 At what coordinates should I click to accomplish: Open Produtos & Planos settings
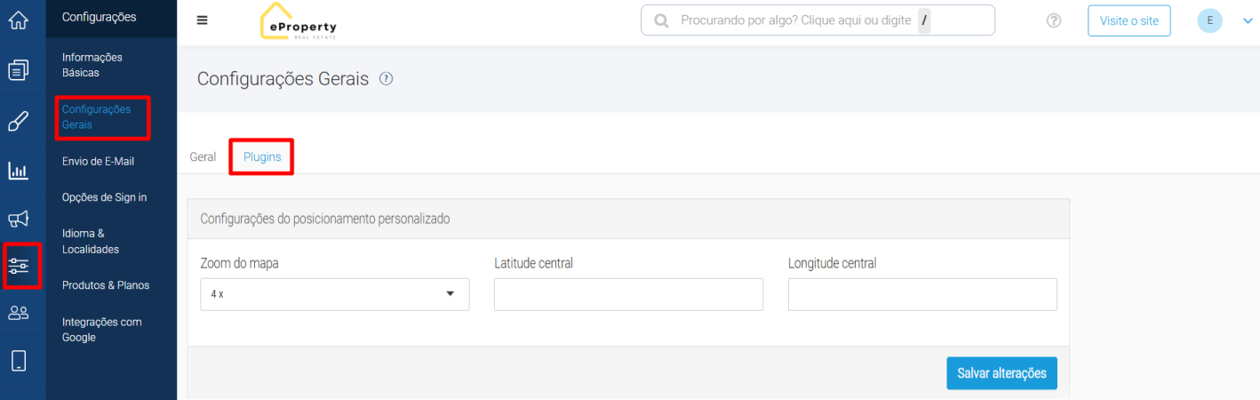(x=106, y=285)
